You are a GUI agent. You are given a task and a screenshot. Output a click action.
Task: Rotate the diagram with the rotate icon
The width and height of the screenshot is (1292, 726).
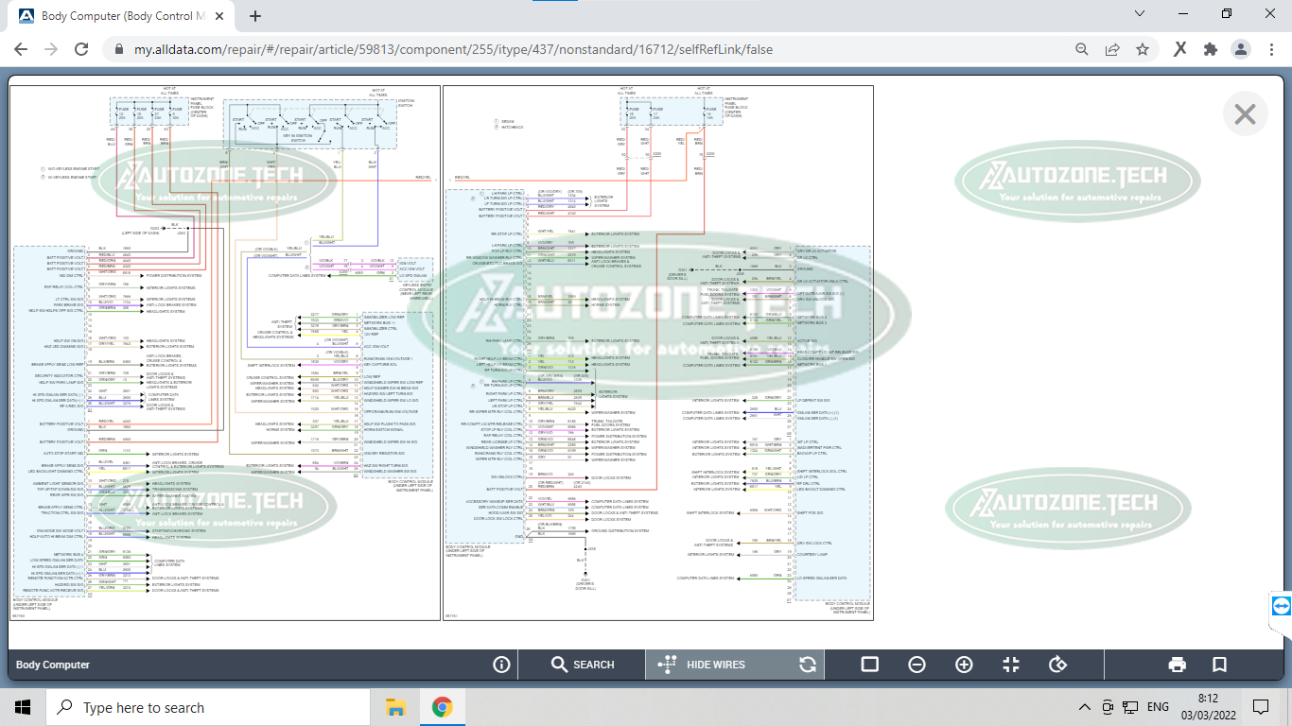tap(1058, 665)
